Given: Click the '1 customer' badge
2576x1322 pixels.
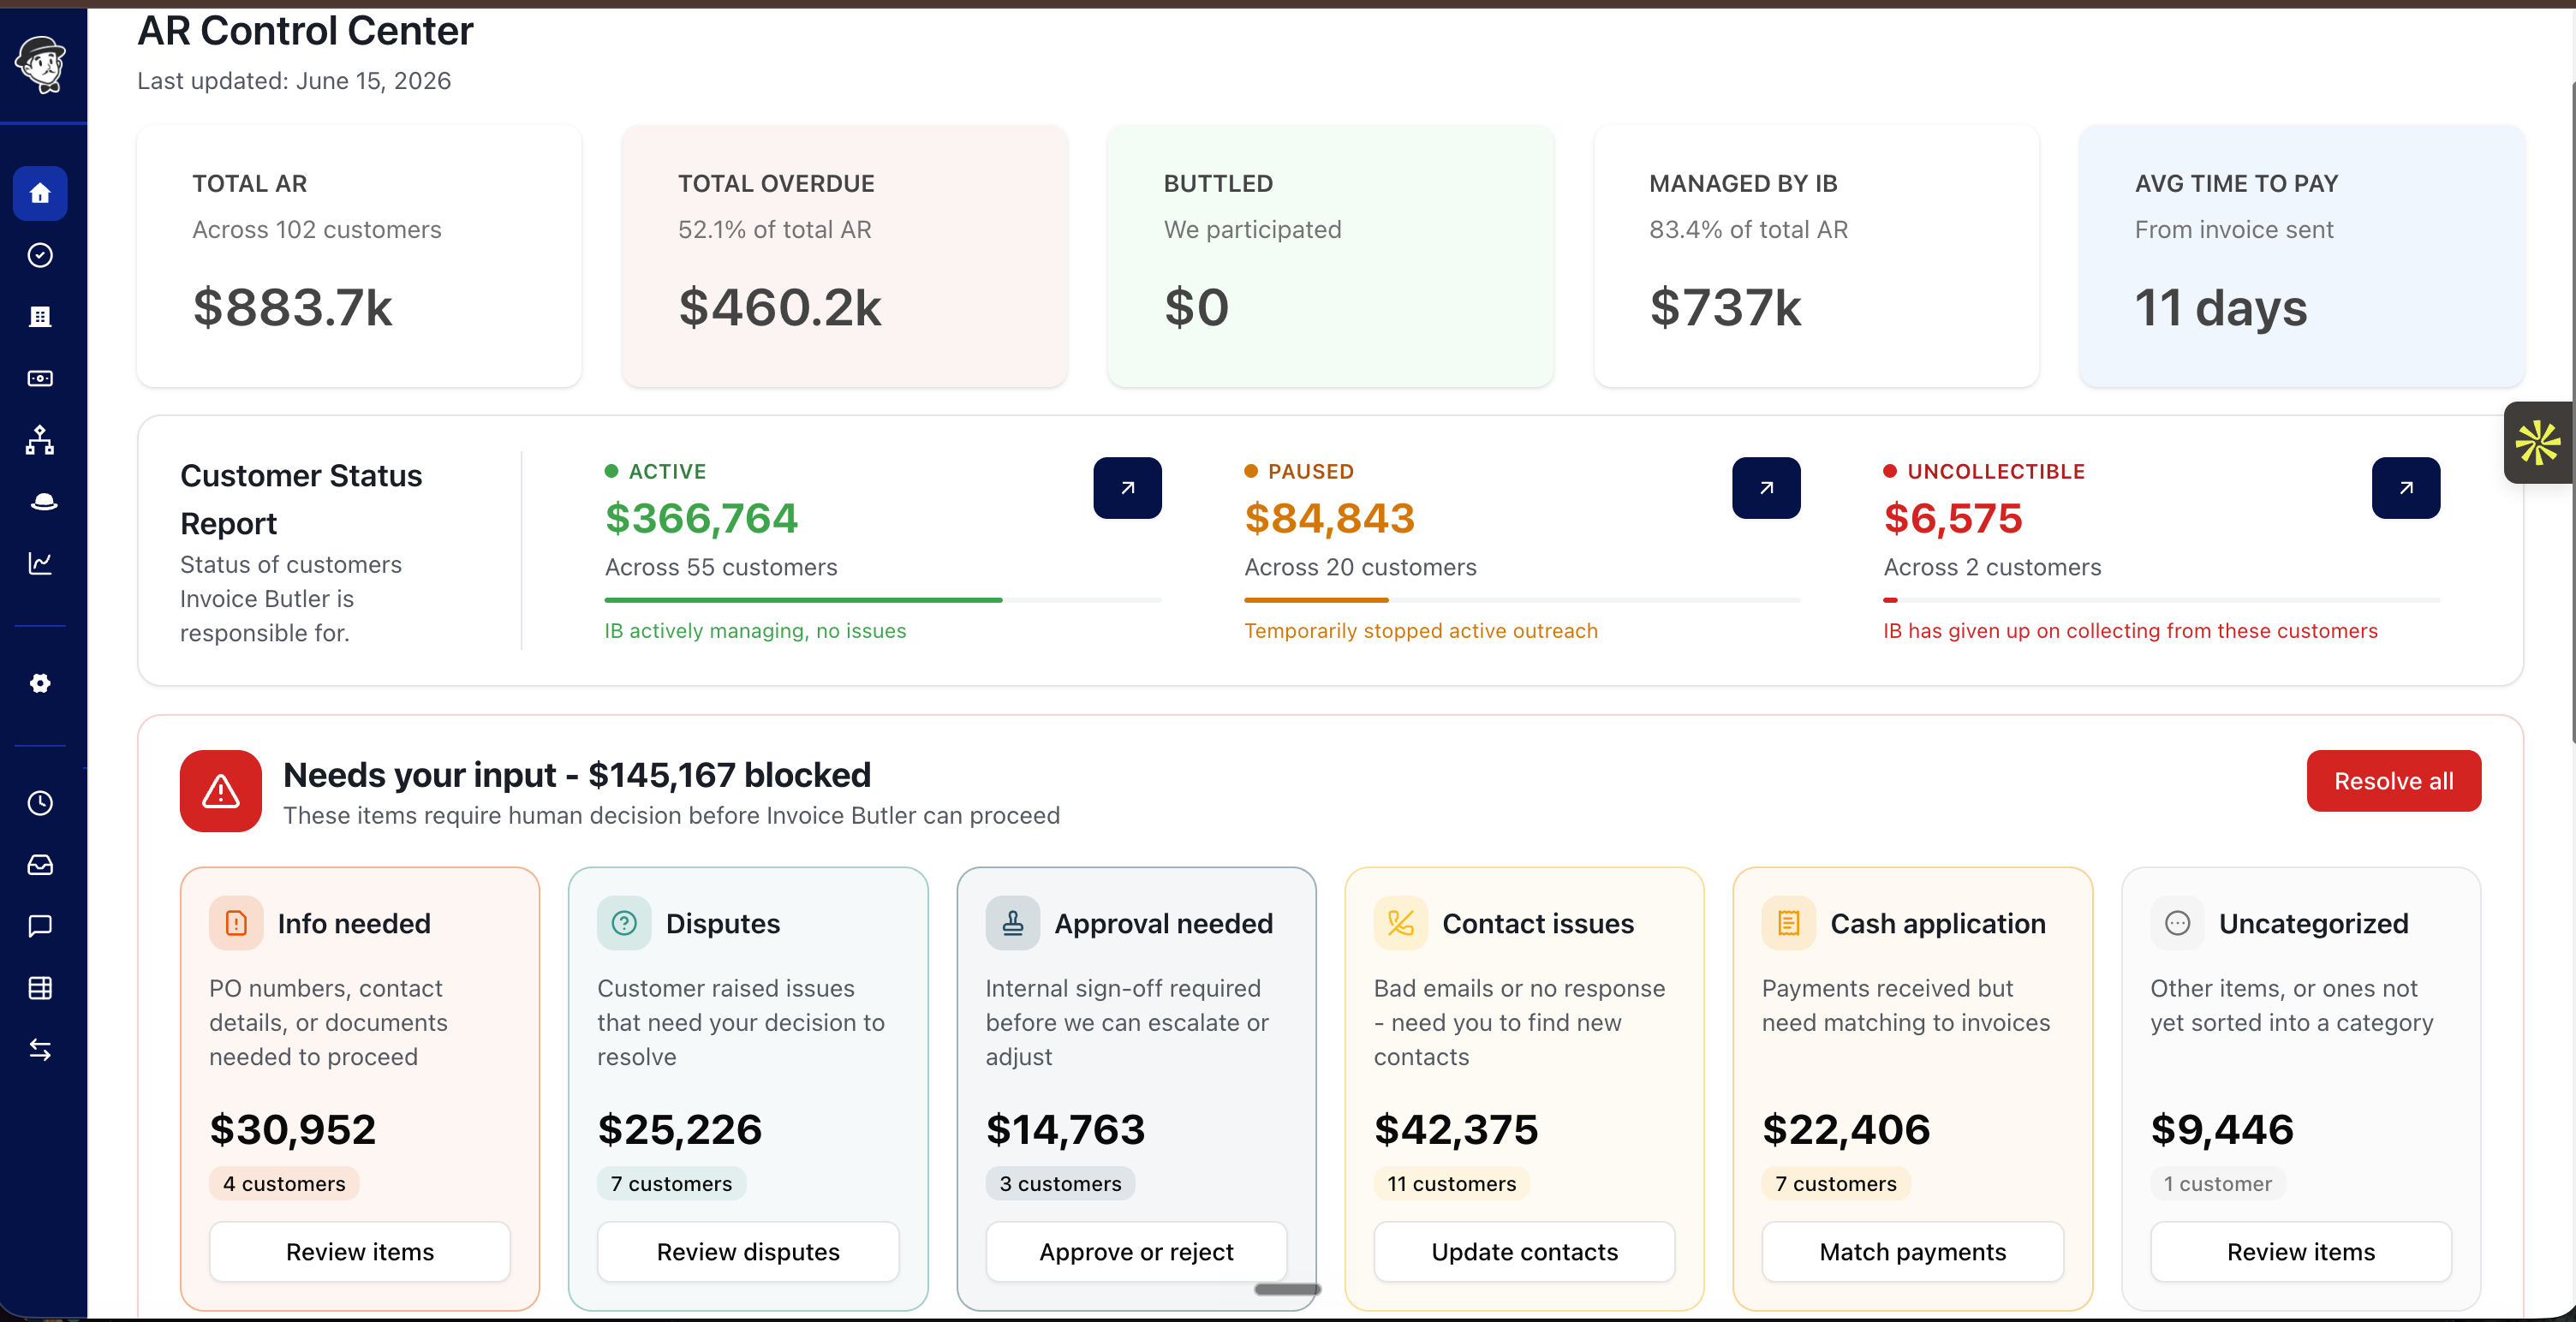Looking at the screenshot, I should [x=2217, y=1184].
